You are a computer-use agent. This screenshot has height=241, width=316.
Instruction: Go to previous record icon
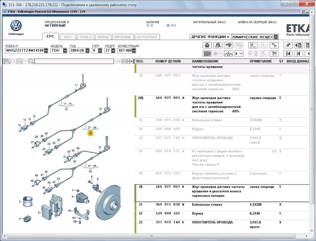(298, 54)
